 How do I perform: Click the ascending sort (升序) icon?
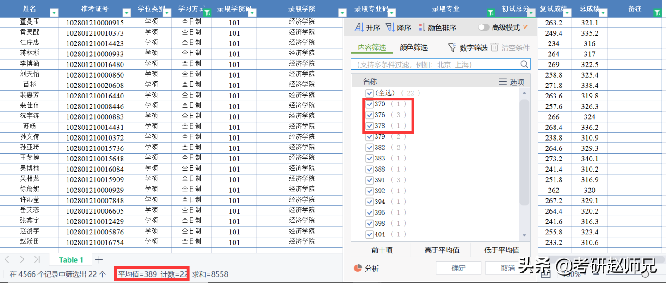359,27
